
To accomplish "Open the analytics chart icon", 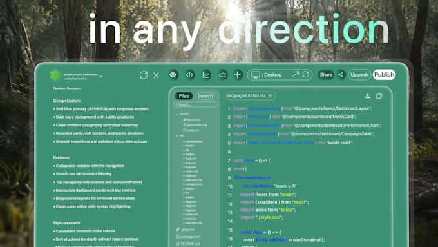I will point(206,75).
